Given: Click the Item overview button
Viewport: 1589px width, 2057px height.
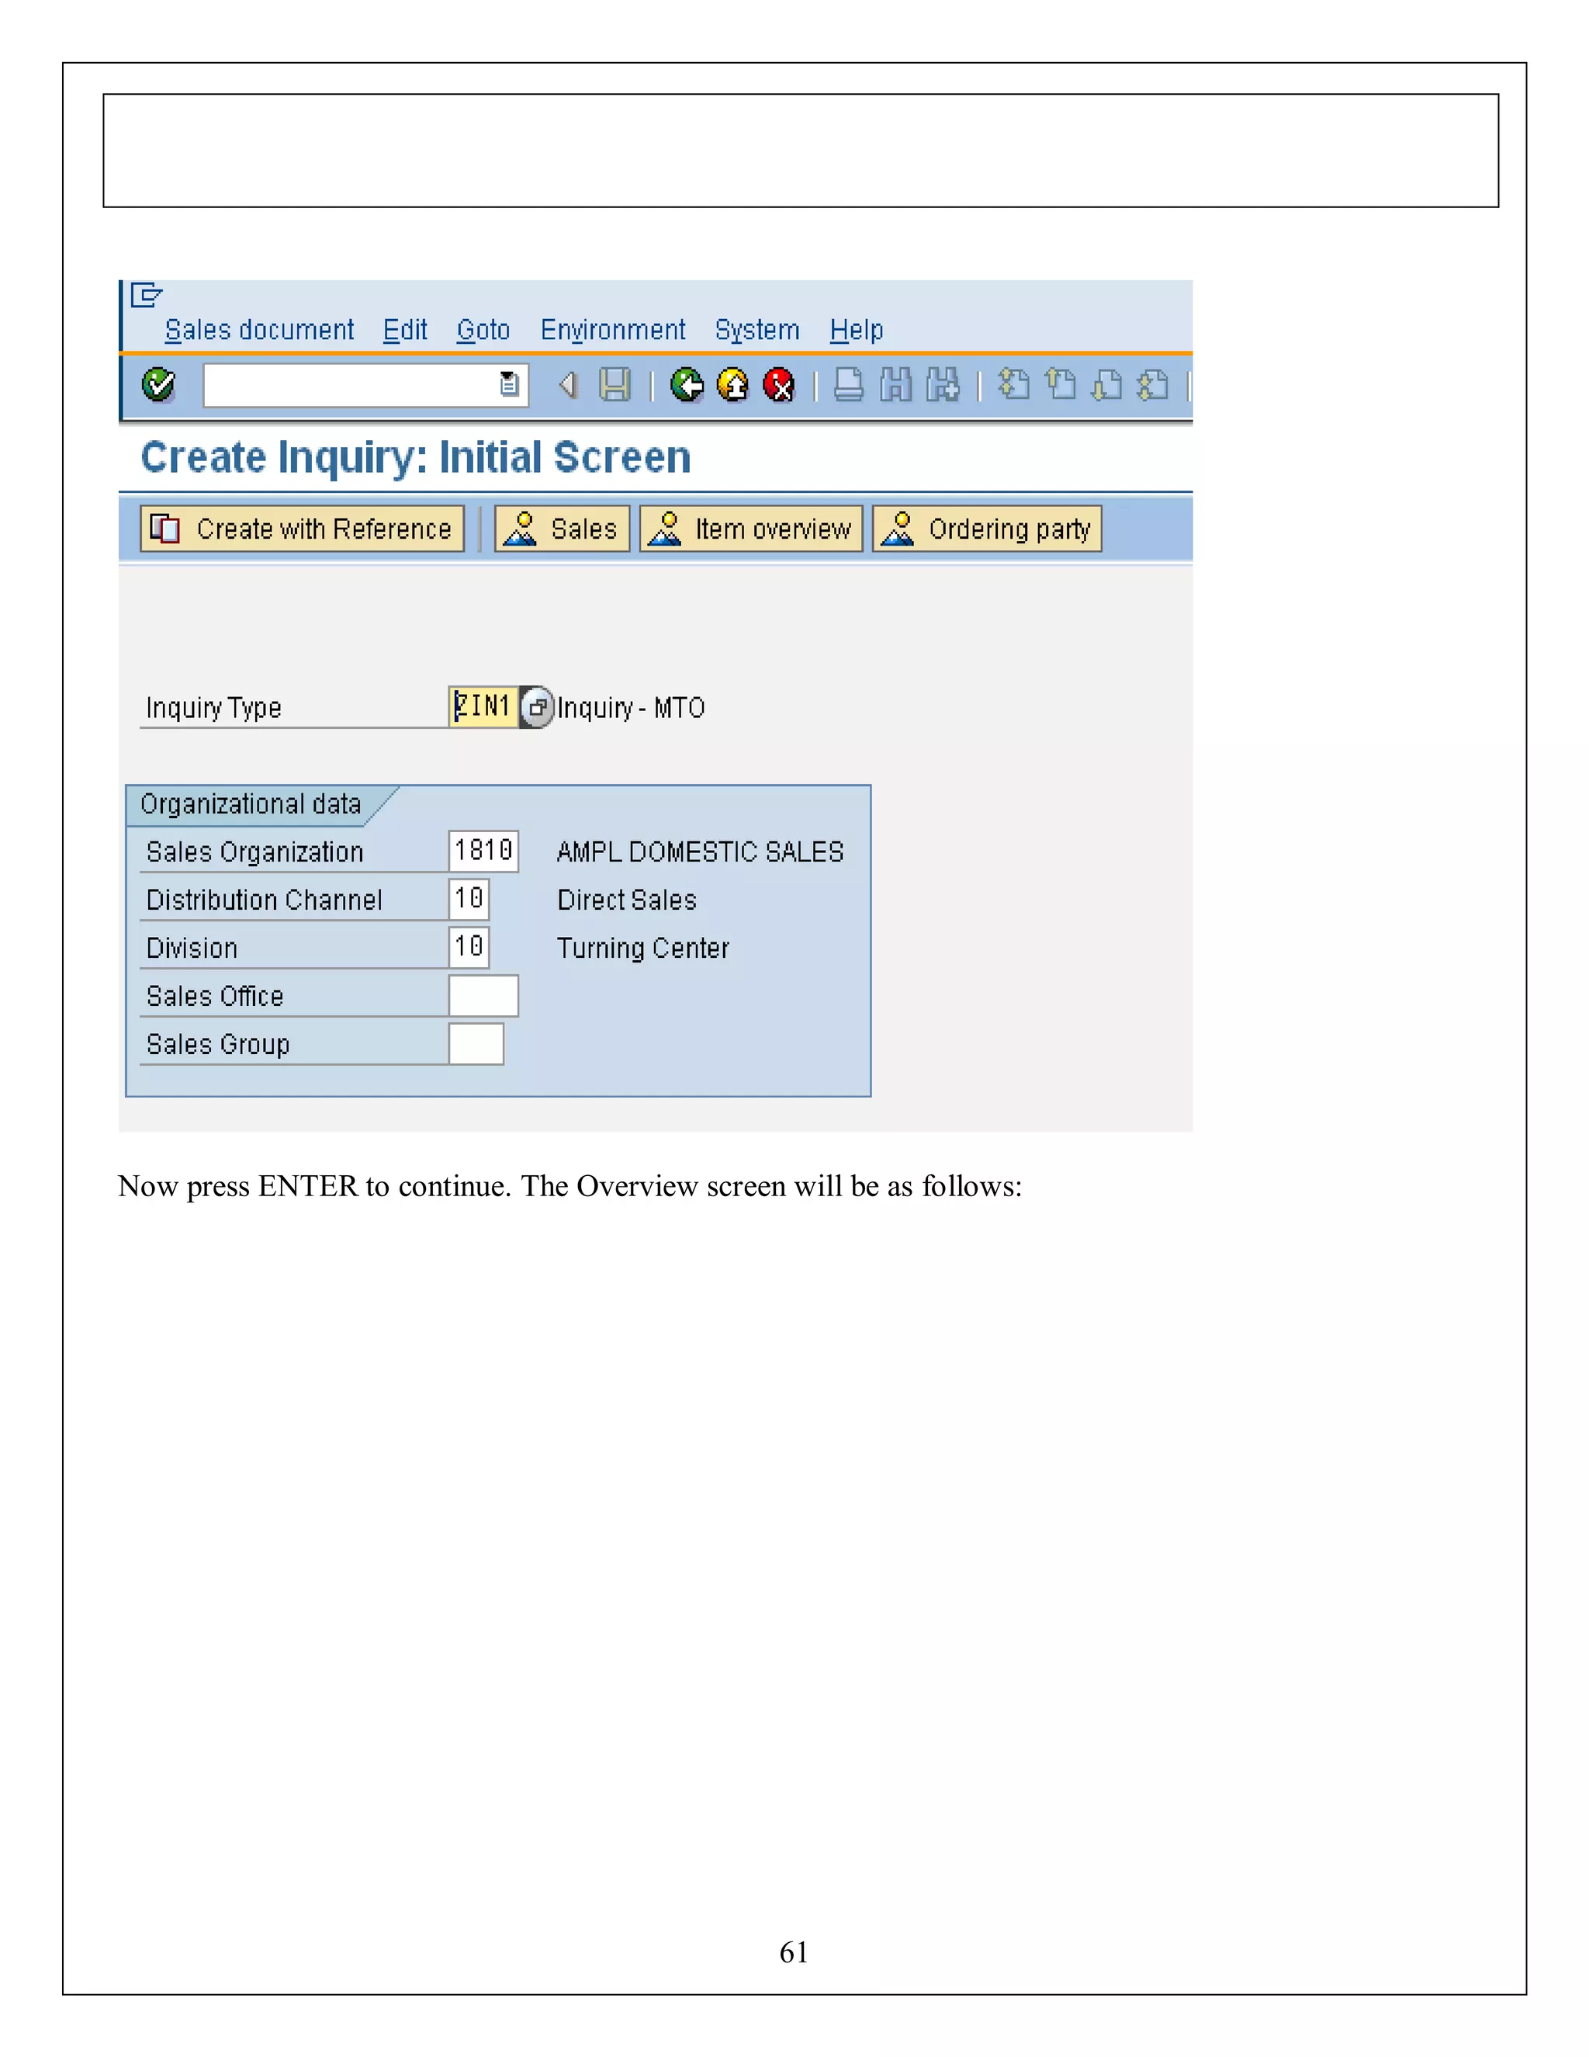Looking at the screenshot, I should point(751,529).
